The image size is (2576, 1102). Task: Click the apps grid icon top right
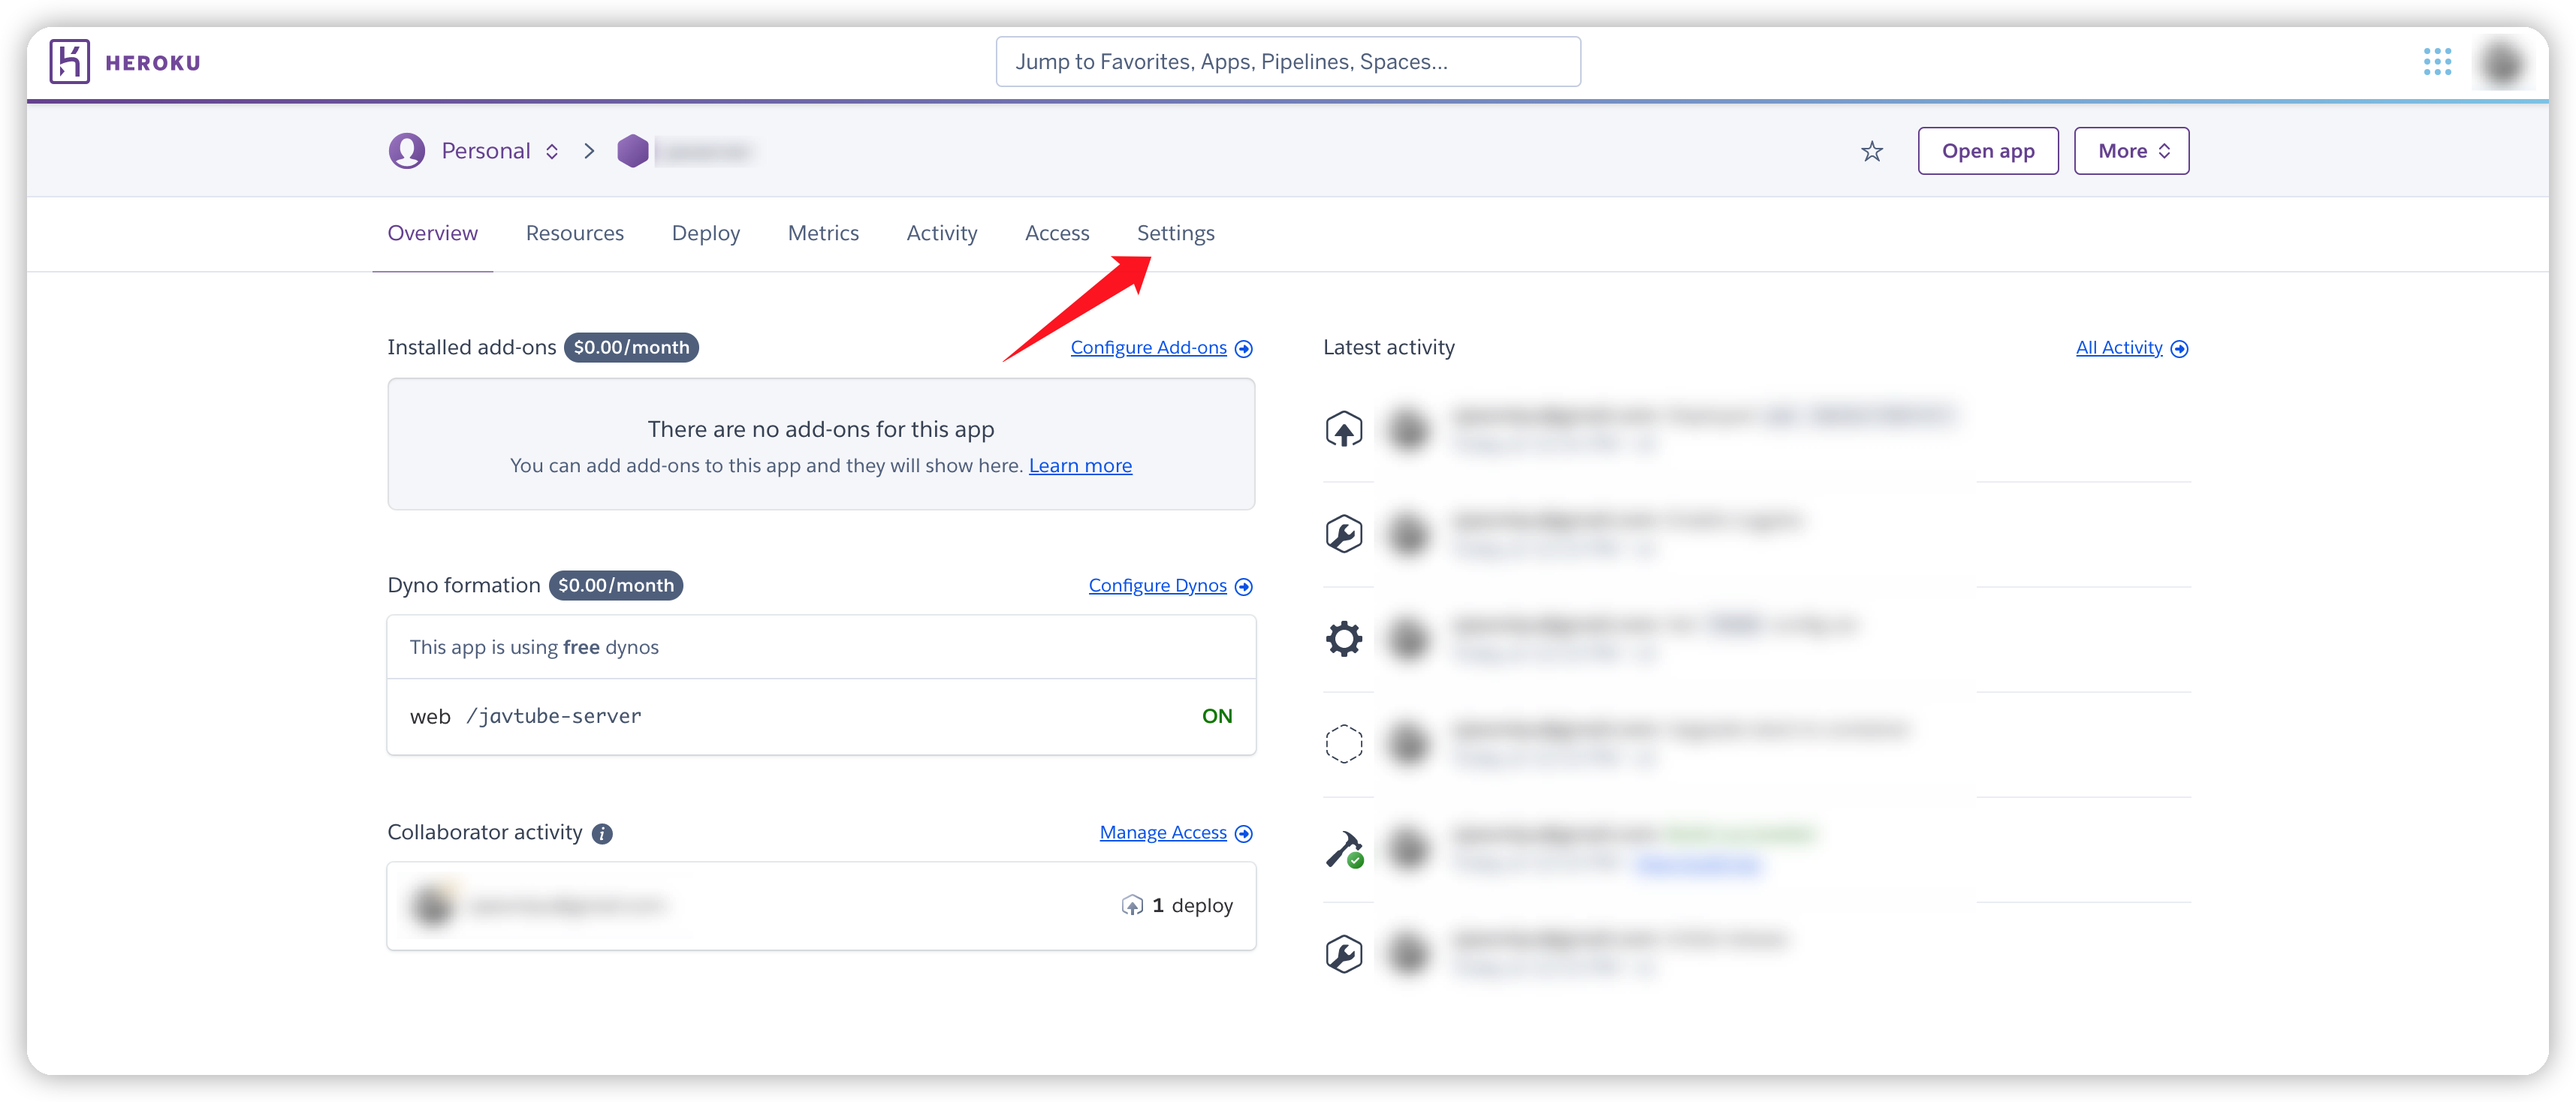click(2438, 62)
